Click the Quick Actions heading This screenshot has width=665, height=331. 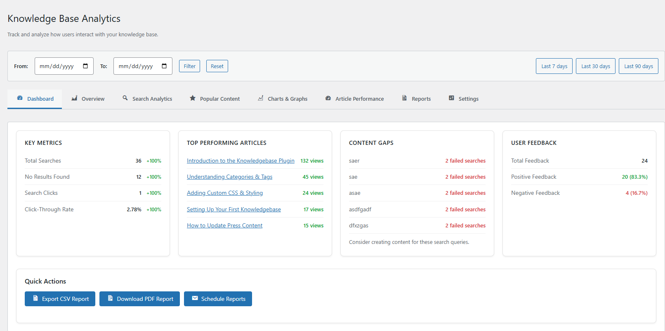coord(45,281)
